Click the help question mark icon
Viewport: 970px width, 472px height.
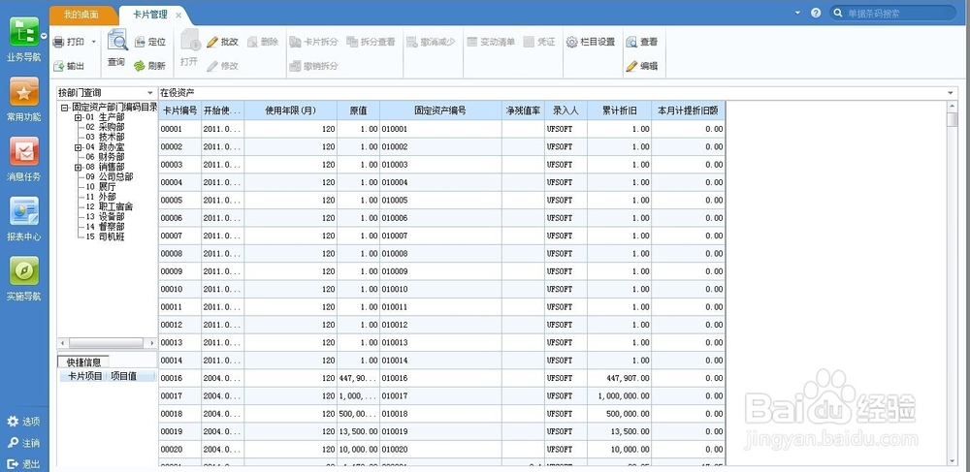[x=816, y=13]
